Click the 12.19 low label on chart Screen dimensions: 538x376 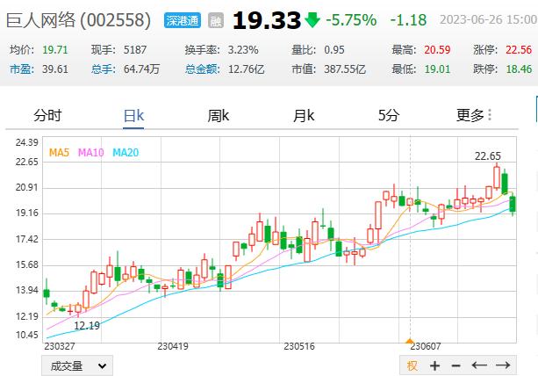(87, 326)
